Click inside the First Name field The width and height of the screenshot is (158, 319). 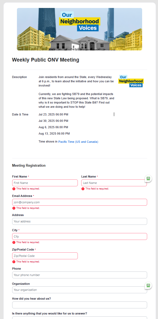coord(45,183)
